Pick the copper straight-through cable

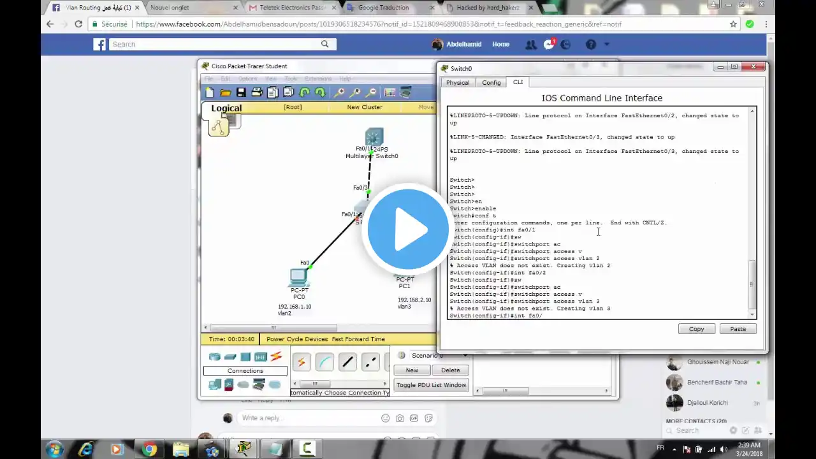click(x=347, y=363)
